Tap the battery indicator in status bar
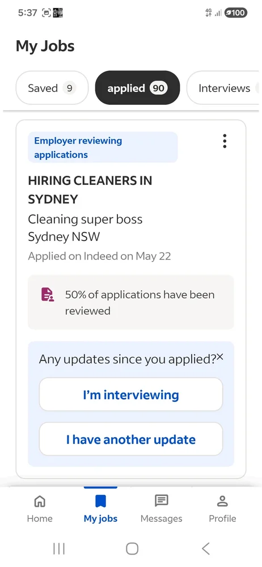This screenshot has width=262, height=567. [235, 13]
